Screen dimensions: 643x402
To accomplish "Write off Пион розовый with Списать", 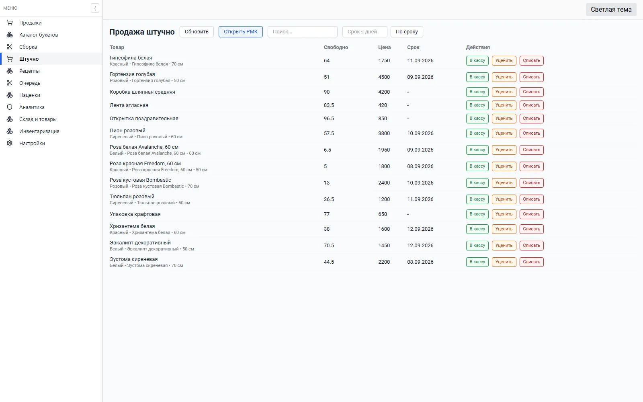I will (531, 133).
